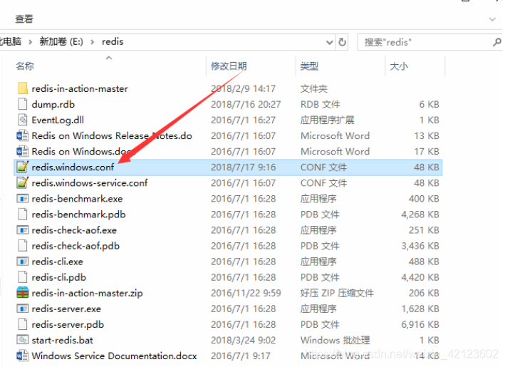The image size is (505, 367).
Task: Select the redis-server.pdb file name
Action: pyautogui.click(x=68, y=325)
